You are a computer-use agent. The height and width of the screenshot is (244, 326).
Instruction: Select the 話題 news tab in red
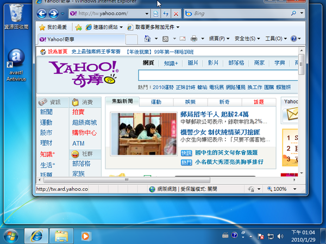pos(259,102)
